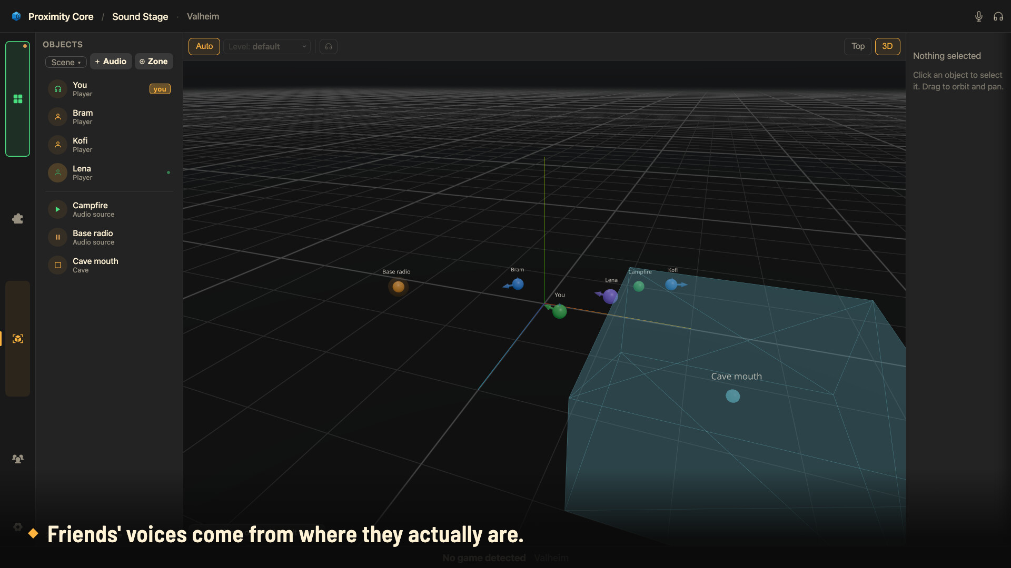The height and width of the screenshot is (568, 1011).
Task: Open the puzzle-piece plugins sidebar icon
Action: point(18,218)
